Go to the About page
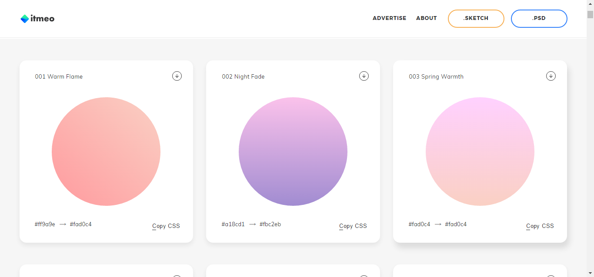The image size is (594, 277). coord(426,18)
